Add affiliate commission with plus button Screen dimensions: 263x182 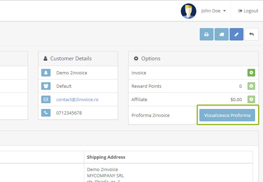click(x=251, y=99)
